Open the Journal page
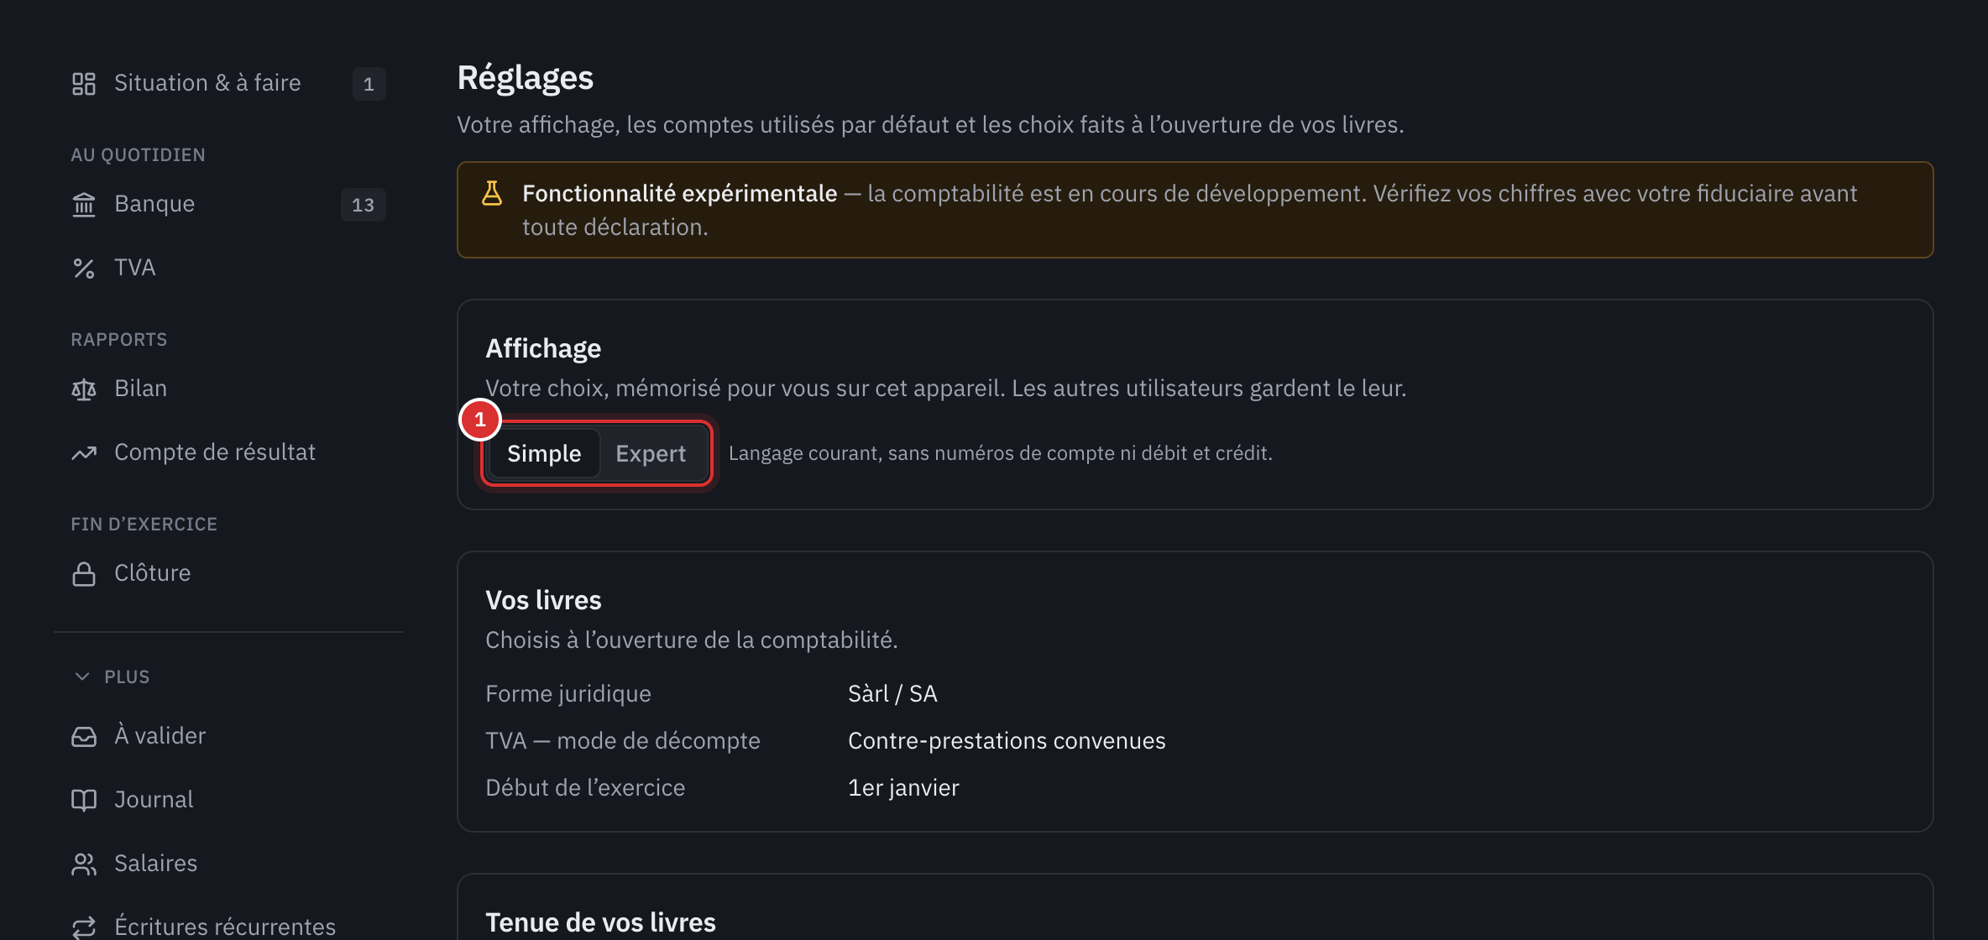 tap(228, 800)
